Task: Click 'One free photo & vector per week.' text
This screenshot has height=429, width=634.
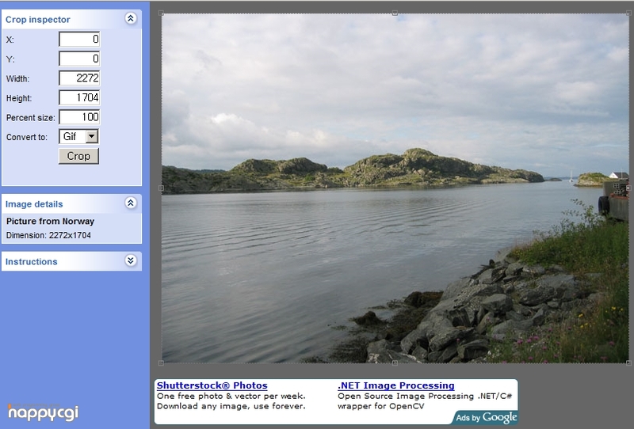Action: pos(231,396)
